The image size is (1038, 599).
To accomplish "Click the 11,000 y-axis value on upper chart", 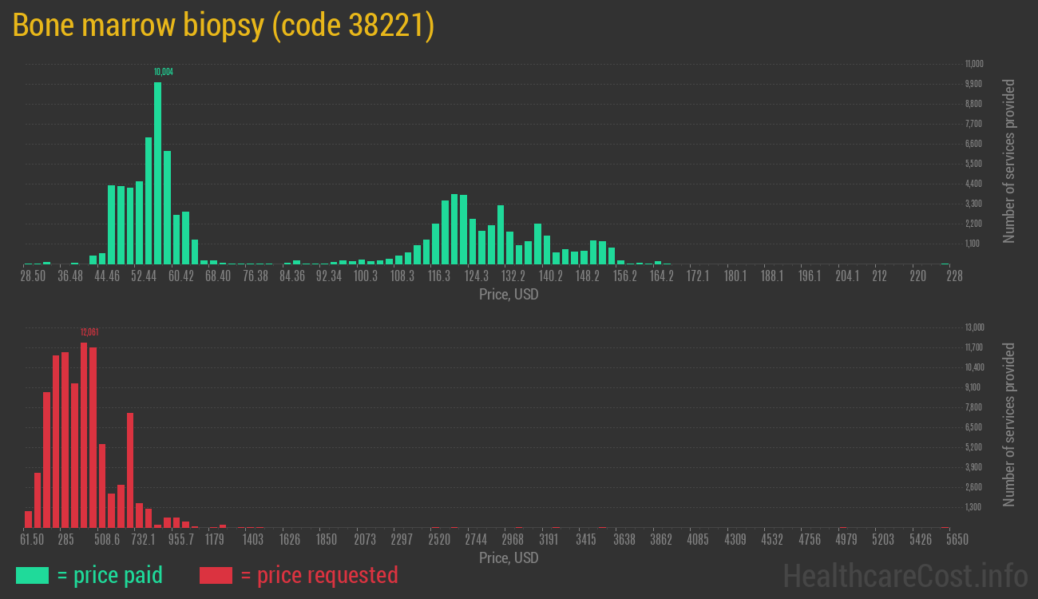I will click(x=973, y=64).
